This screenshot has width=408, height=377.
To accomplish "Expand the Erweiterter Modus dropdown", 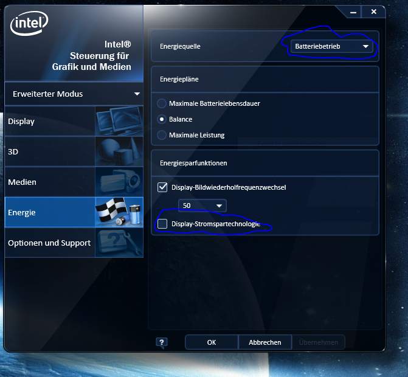I will click(x=74, y=94).
